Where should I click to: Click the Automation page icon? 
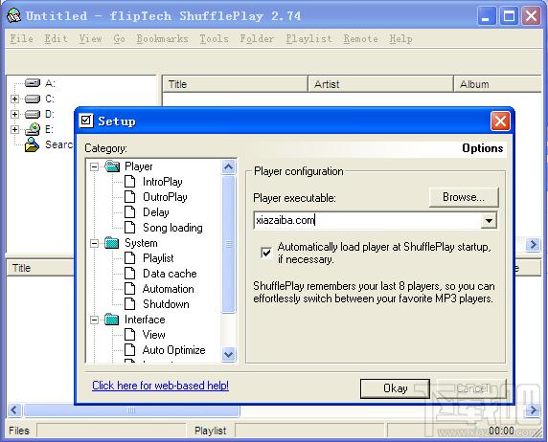pyautogui.click(x=130, y=289)
